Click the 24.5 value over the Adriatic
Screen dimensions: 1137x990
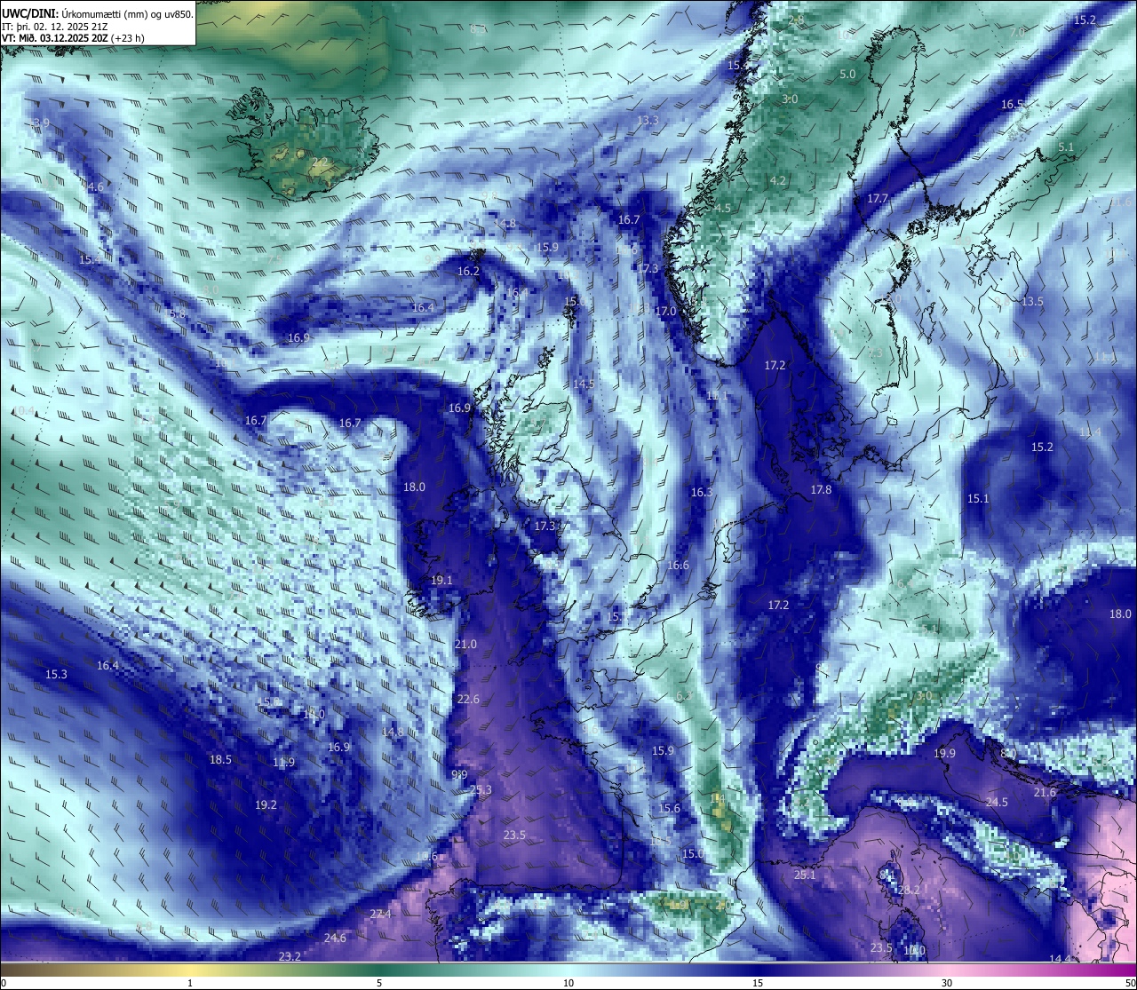point(997,802)
